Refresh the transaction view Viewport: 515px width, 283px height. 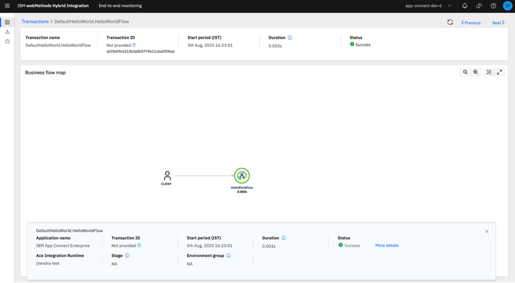[450, 22]
